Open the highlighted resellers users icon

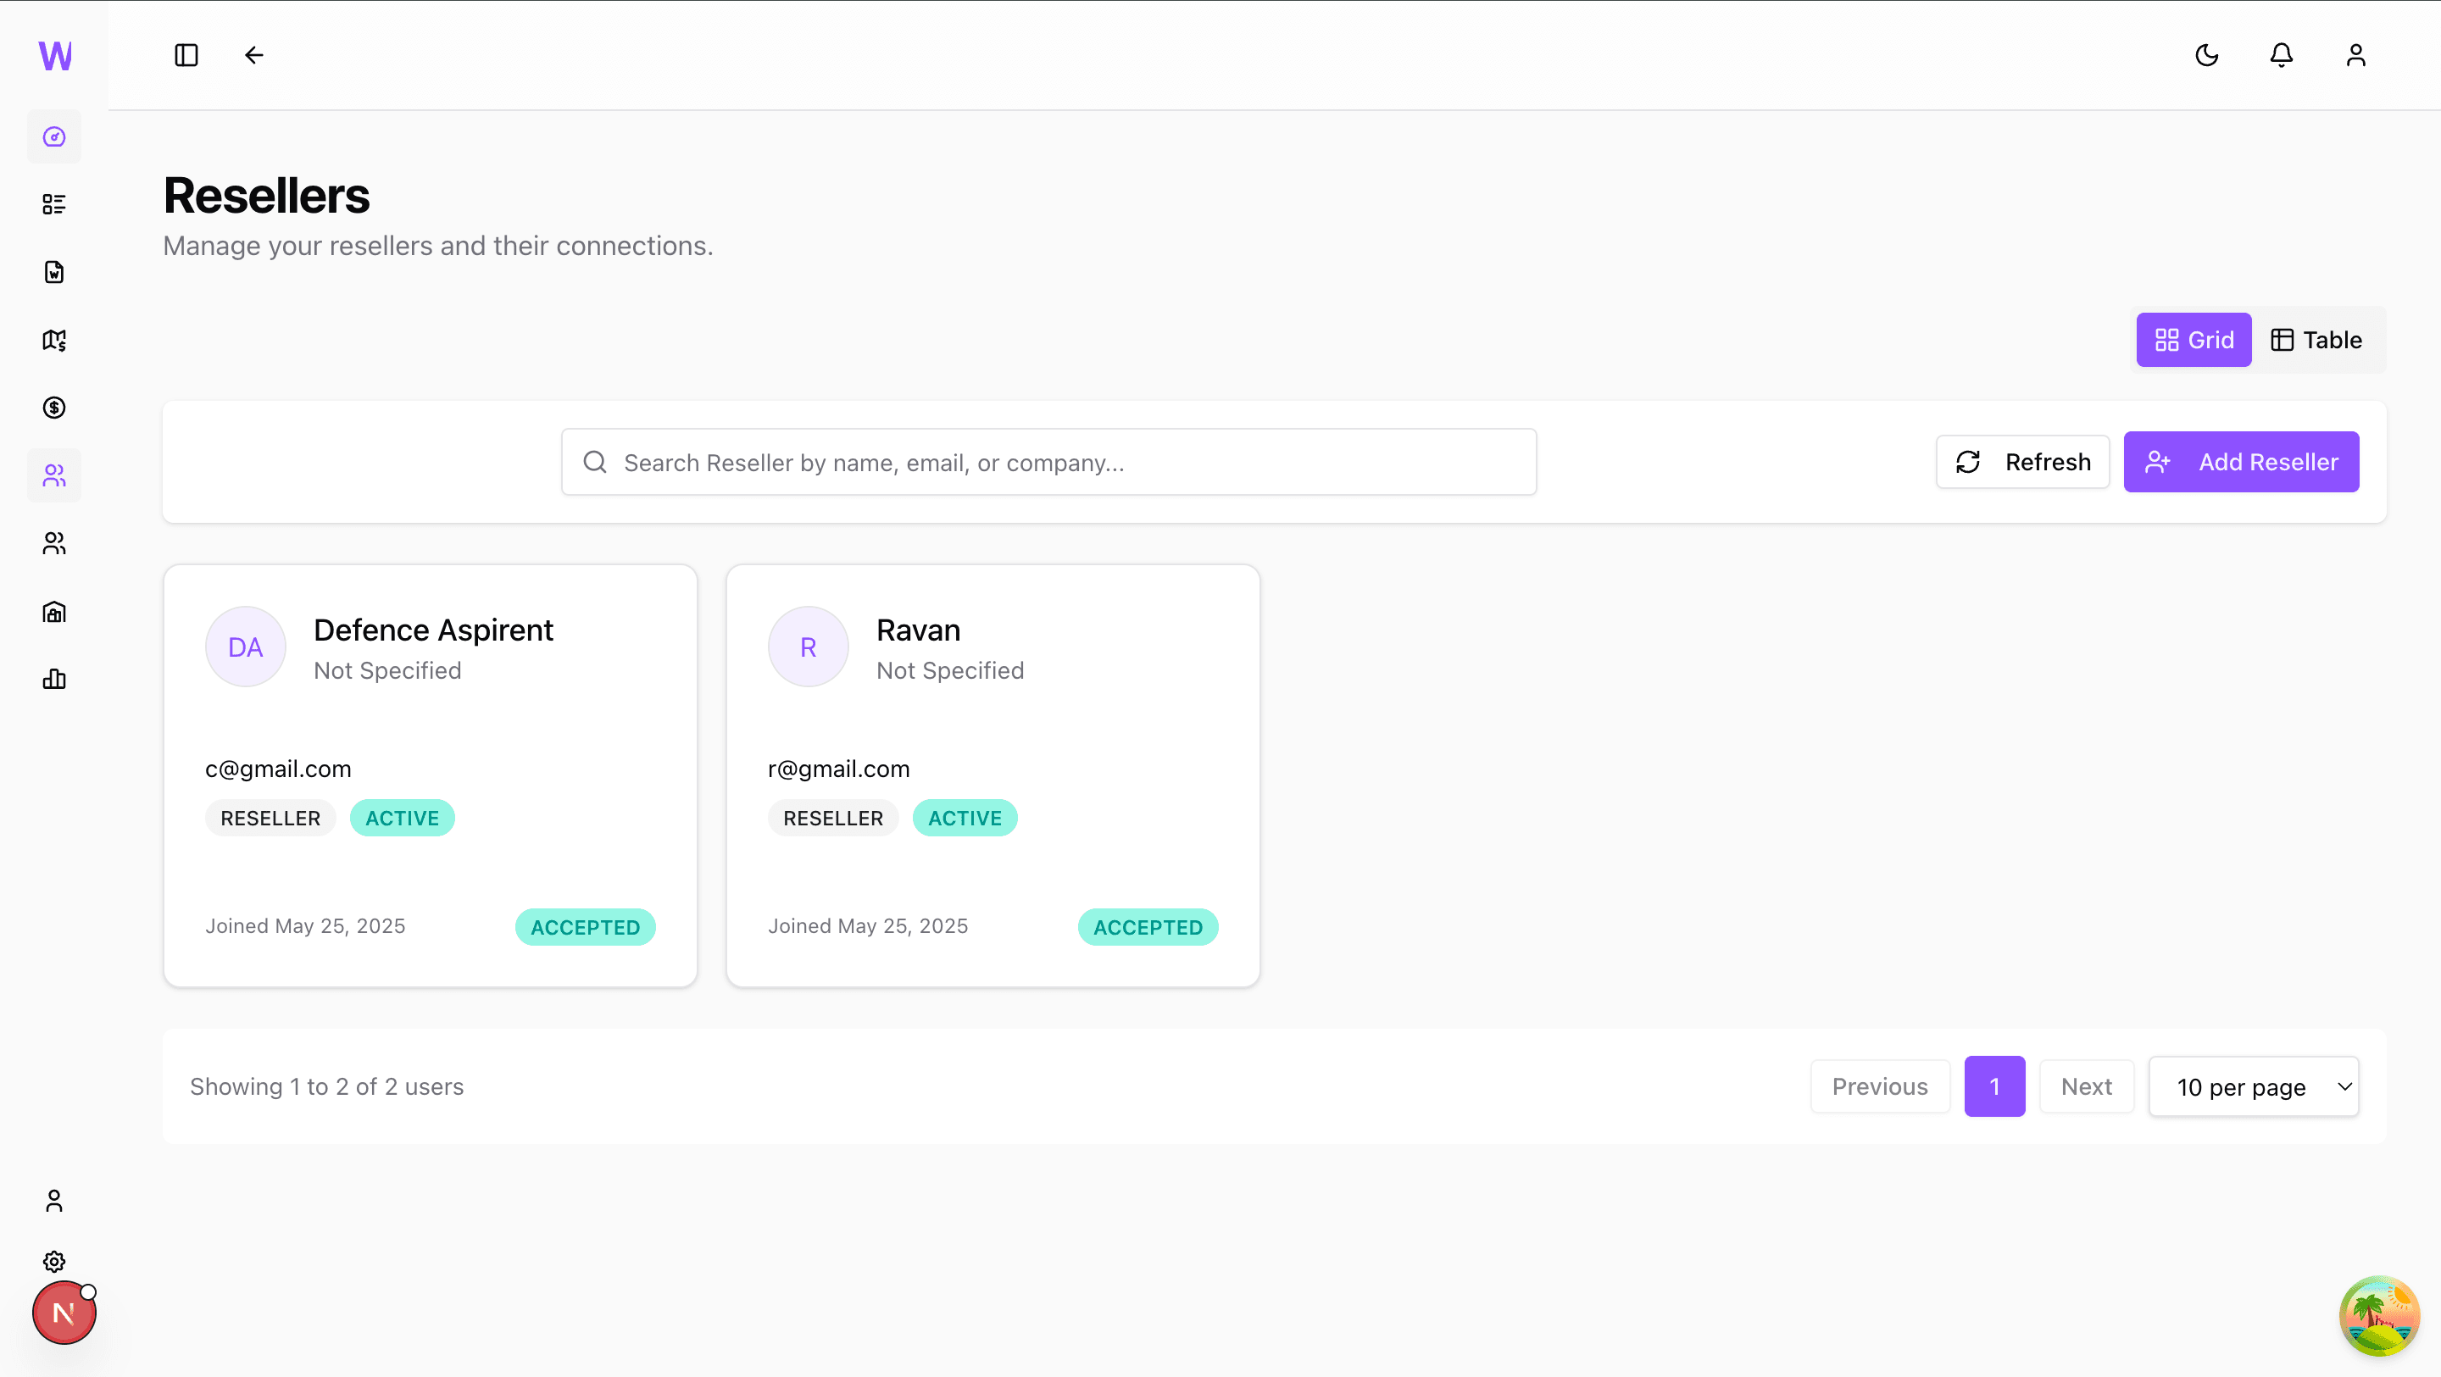point(54,475)
